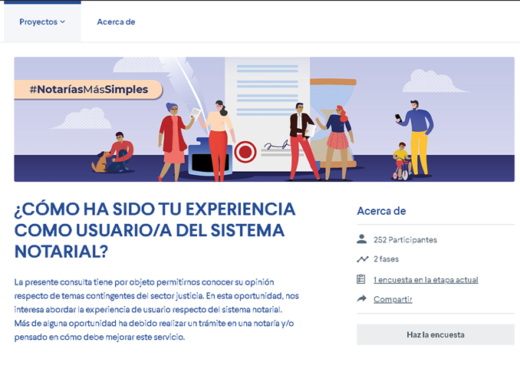520x372 pixels.
Task: Click the survey title heading about sistema notarial
Action: coord(155,230)
